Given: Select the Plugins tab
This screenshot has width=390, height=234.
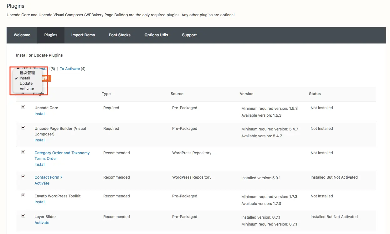Looking at the screenshot, I should pyautogui.click(x=51, y=35).
